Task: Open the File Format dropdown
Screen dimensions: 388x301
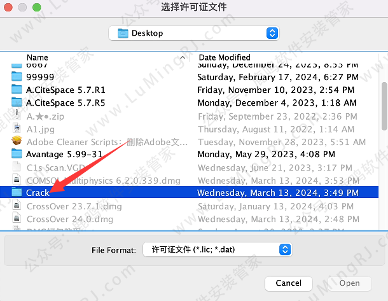Action: pos(217,250)
